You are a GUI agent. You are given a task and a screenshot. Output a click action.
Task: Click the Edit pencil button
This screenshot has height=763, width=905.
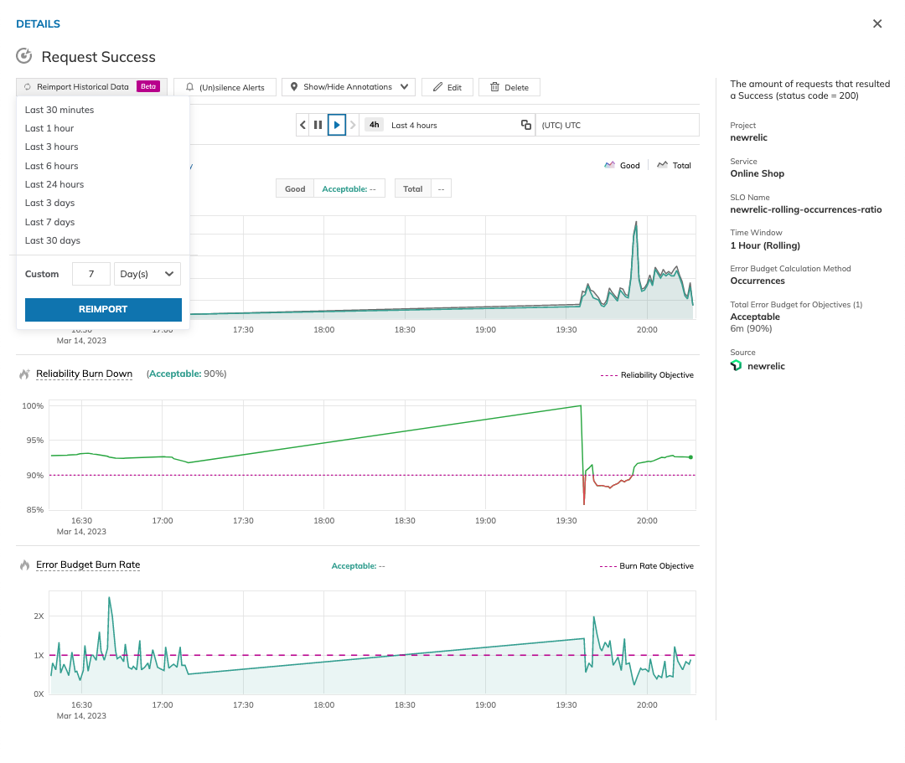pyautogui.click(x=447, y=87)
